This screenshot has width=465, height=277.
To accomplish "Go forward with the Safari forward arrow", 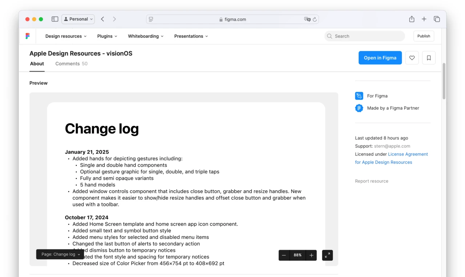I will [x=114, y=19].
